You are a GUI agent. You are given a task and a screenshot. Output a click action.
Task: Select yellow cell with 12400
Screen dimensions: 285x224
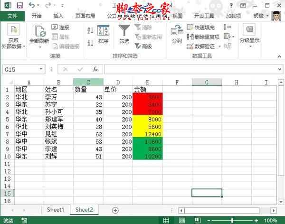pos(148,134)
